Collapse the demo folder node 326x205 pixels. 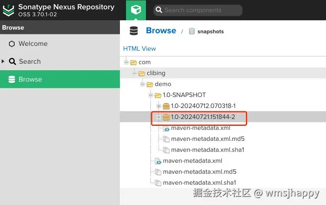(142, 84)
